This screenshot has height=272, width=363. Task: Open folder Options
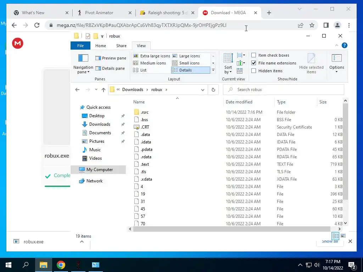pyautogui.click(x=337, y=63)
